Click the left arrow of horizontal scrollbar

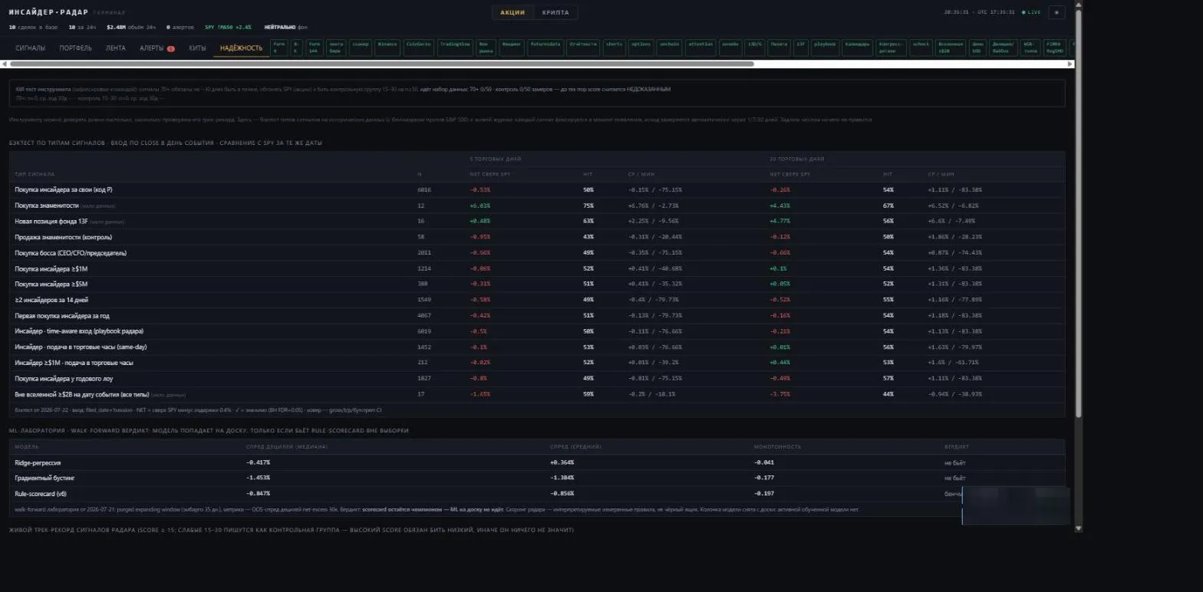tap(4, 64)
